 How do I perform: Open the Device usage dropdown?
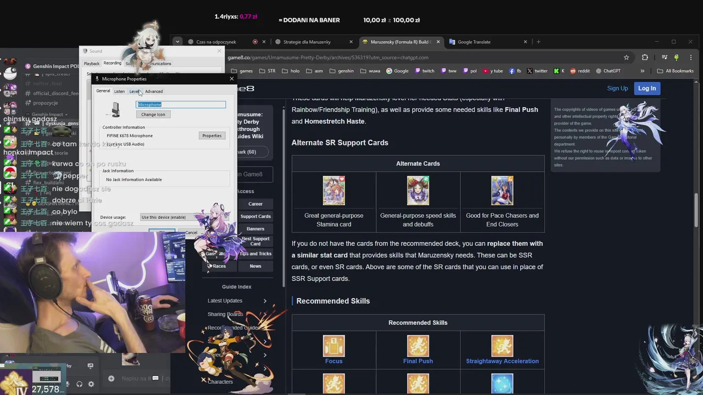click(x=184, y=217)
